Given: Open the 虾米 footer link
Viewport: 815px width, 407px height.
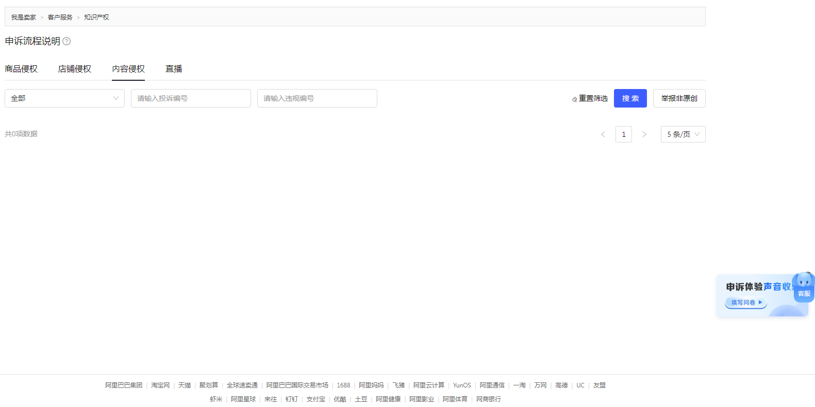Looking at the screenshot, I should 216,399.
